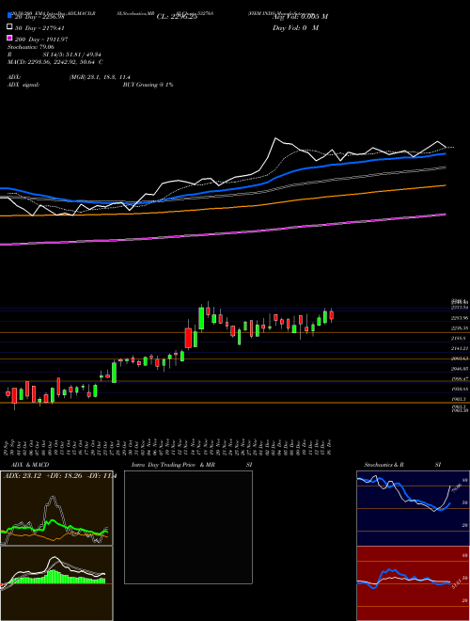Image resolution: width=470 pixels, height=621 pixels.
Task: Click the 'Avg Vol: 0.005 M' label
Action: [x=300, y=17]
